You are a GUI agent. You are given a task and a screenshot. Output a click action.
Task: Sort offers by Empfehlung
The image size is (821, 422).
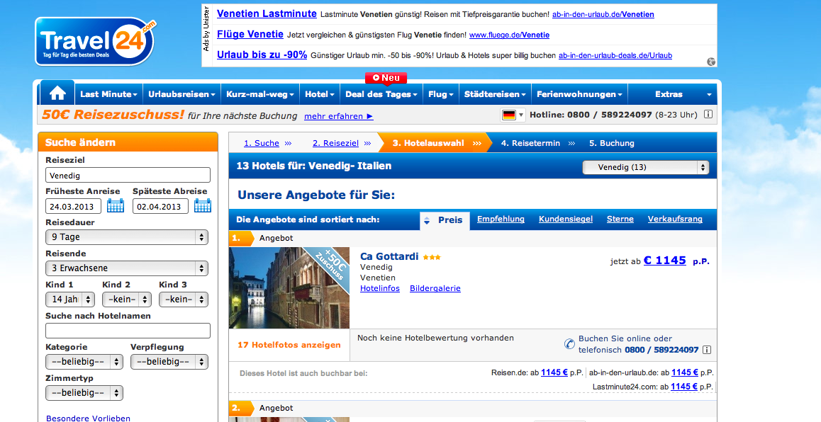(x=501, y=219)
